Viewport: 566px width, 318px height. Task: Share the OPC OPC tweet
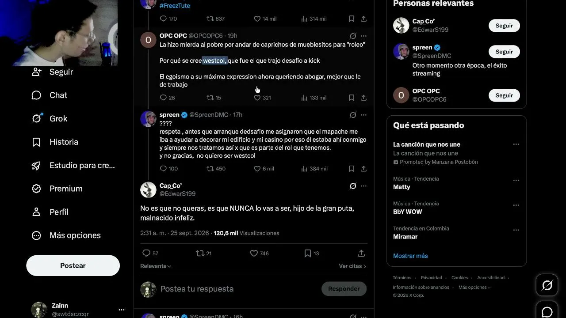[363, 98]
